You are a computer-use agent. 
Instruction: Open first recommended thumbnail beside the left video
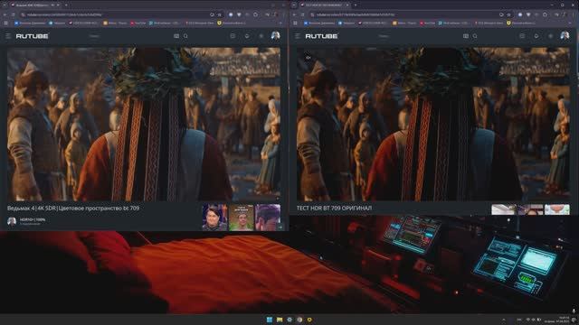pos(214,218)
